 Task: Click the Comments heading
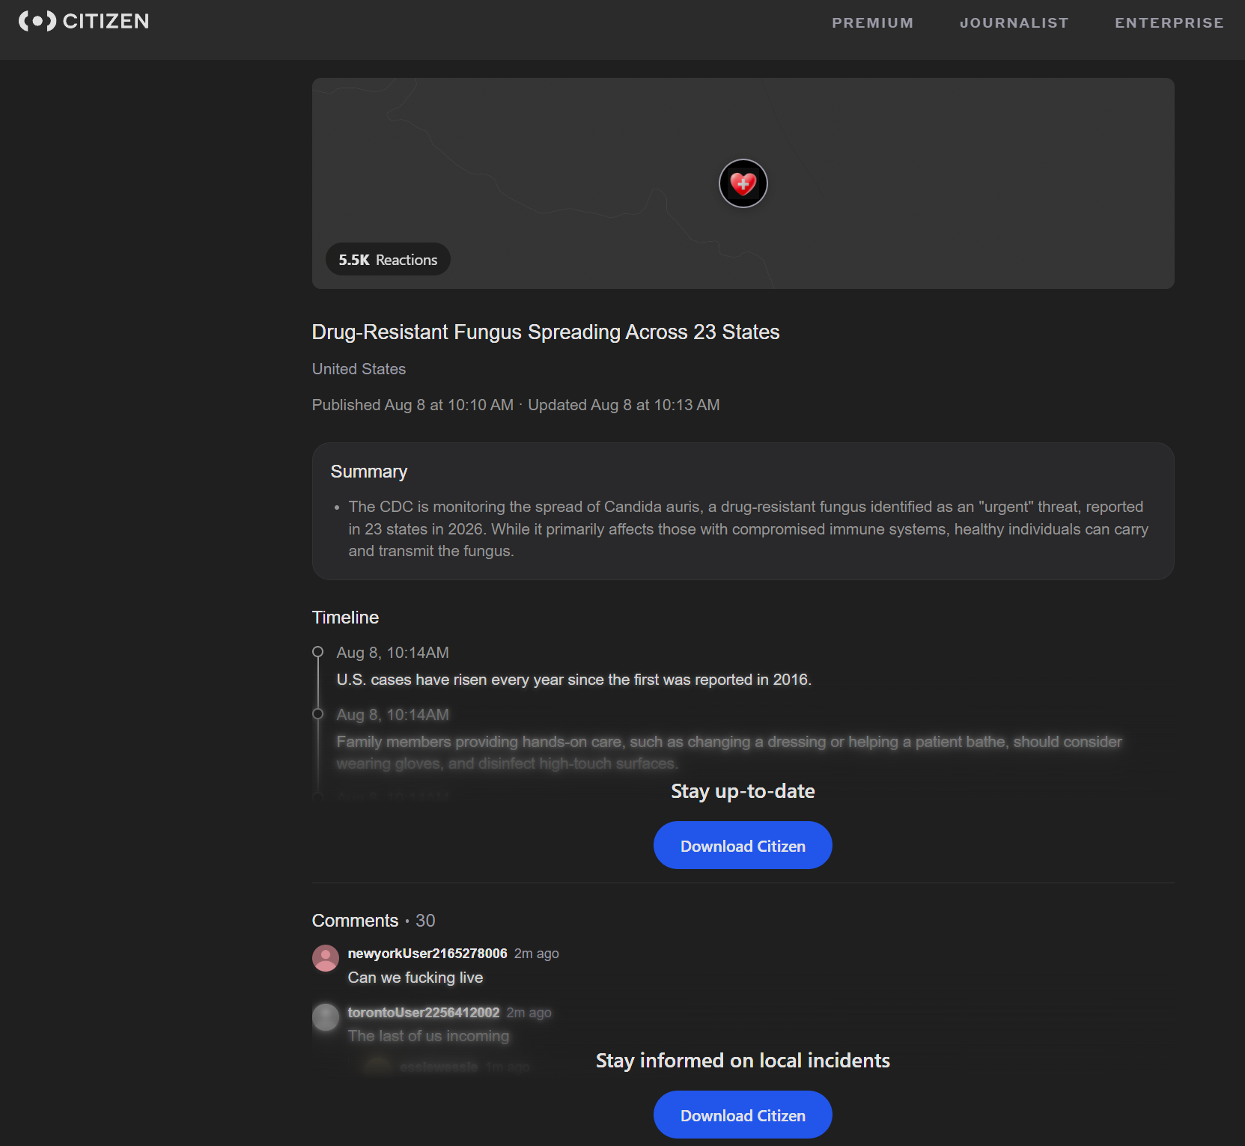tap(355, 921)
